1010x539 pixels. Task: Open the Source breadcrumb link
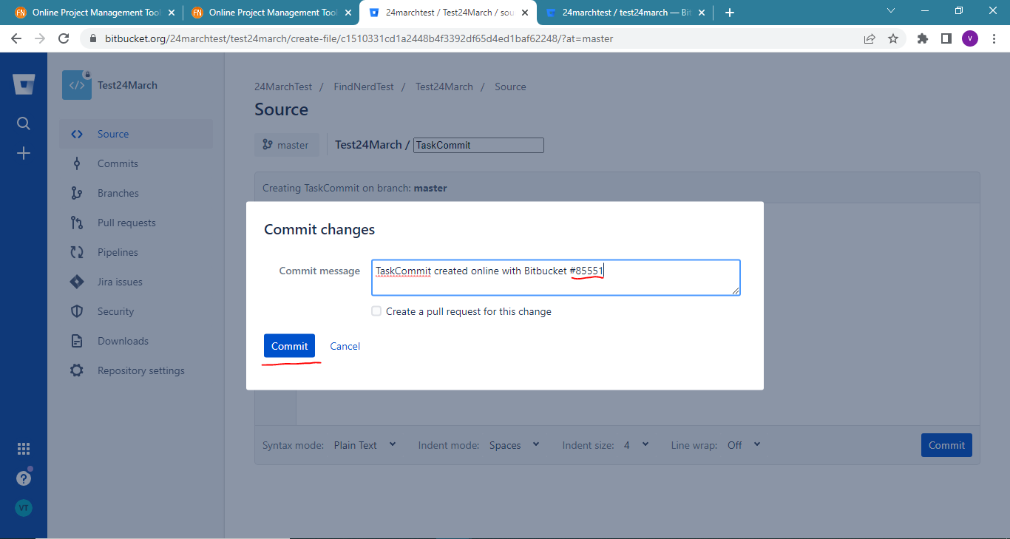(x=510, y=87)
